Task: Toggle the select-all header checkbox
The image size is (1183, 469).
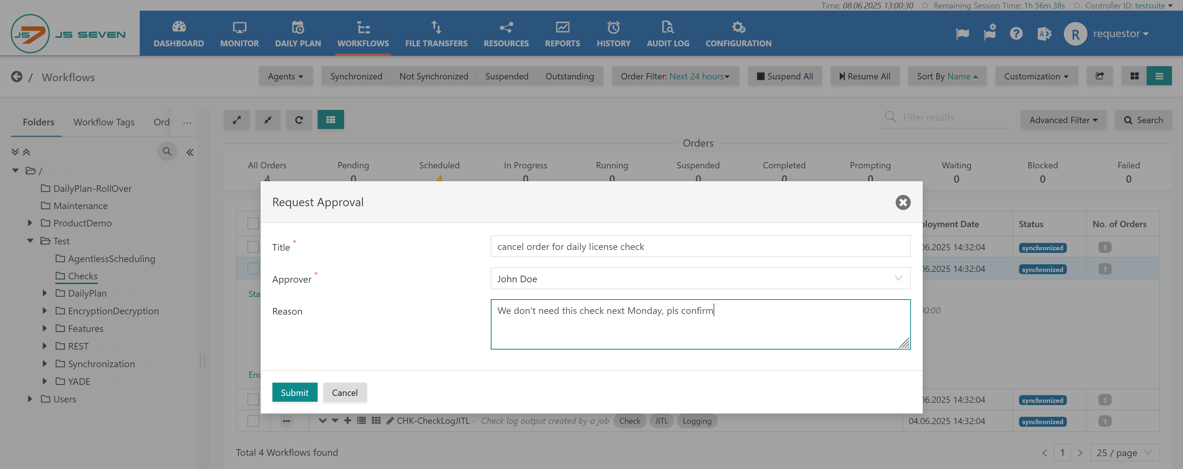Action: pos(253,224)
